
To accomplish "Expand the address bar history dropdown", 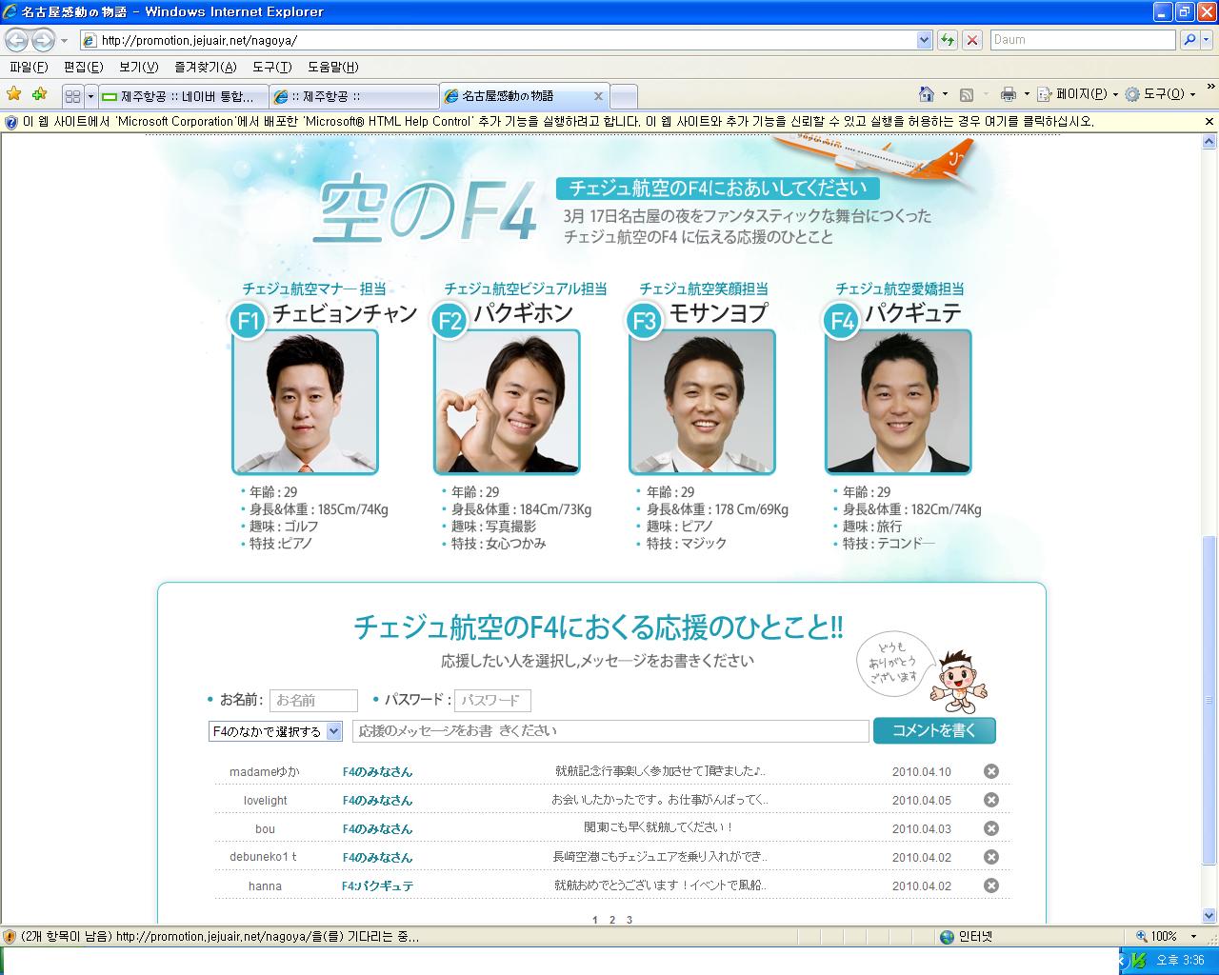I will (x=924, y=40).
